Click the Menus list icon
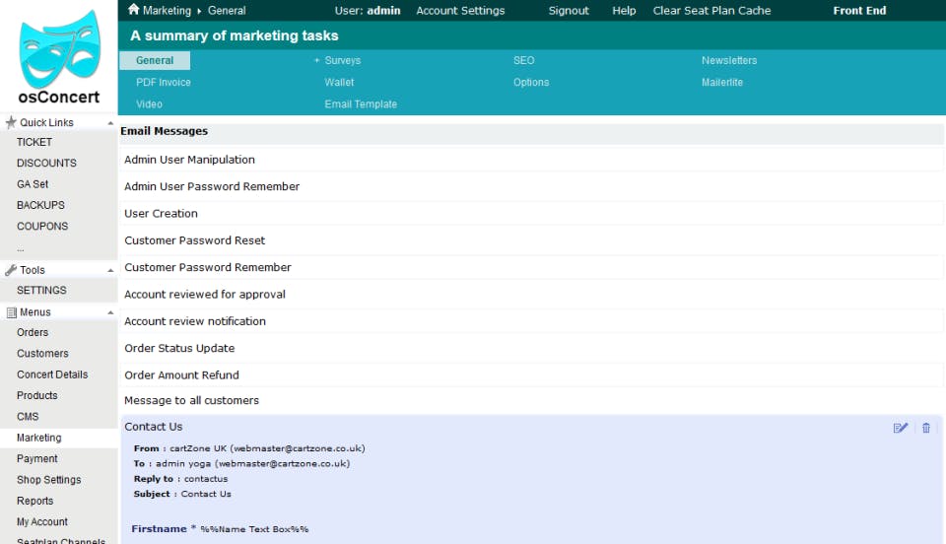The width and height of the screenshot is (946, 544). tap(11, 312)
